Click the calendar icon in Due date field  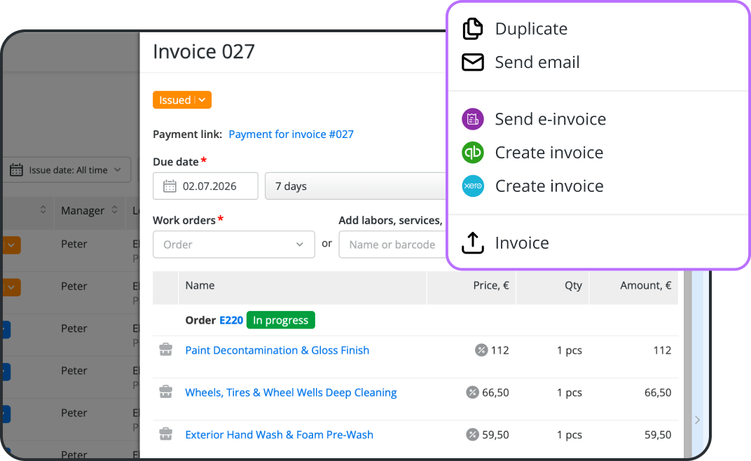tap(170, 186)
